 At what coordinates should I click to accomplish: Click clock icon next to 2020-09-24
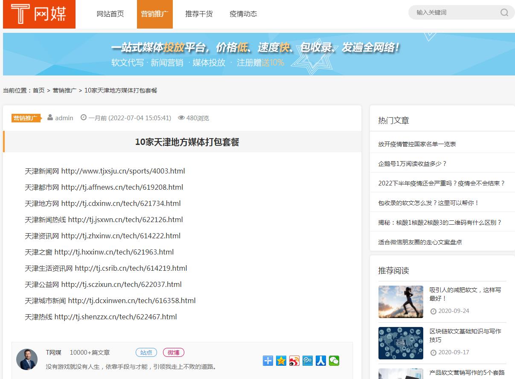[x=434, y=311]
